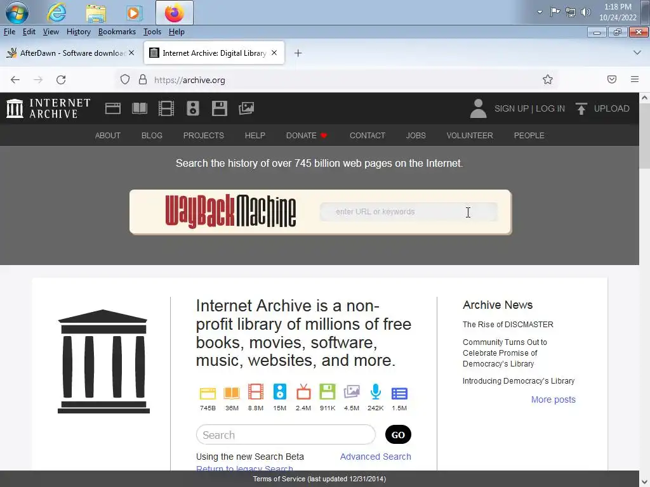This screenshot has height=487, width=650.
Task: Open the Video film icon in header
Action: click(166, 108)
